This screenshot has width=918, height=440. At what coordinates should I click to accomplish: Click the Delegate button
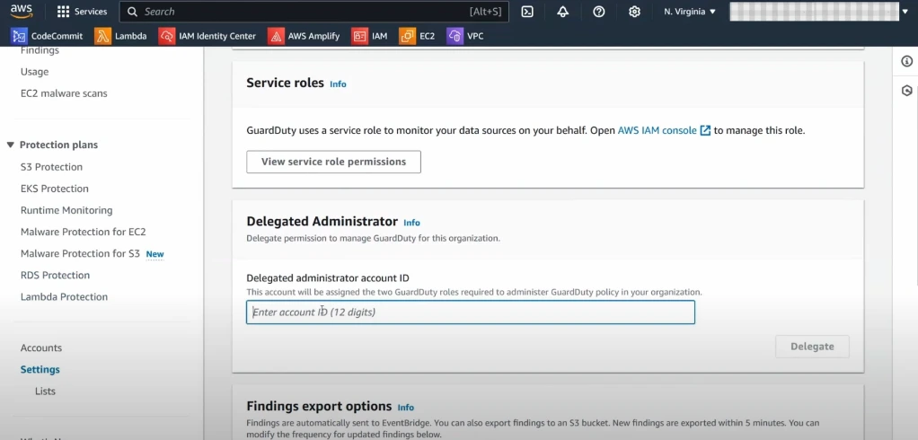tap(812, 347)
